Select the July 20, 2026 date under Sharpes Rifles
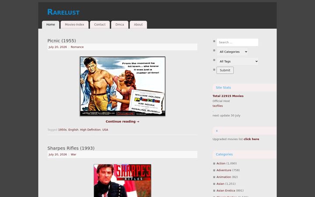Viewport: 315px width, 197px height. coord(58,155)
